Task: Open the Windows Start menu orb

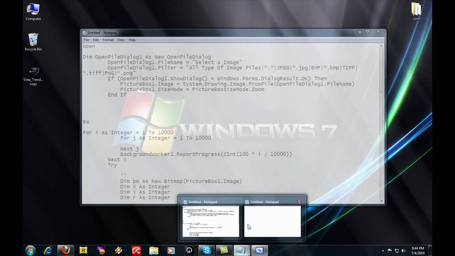Action: (30, 250)
